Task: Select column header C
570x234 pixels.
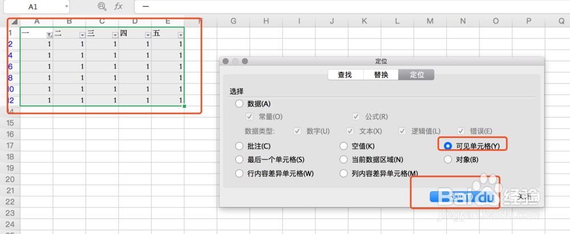Action: point(102,22)
